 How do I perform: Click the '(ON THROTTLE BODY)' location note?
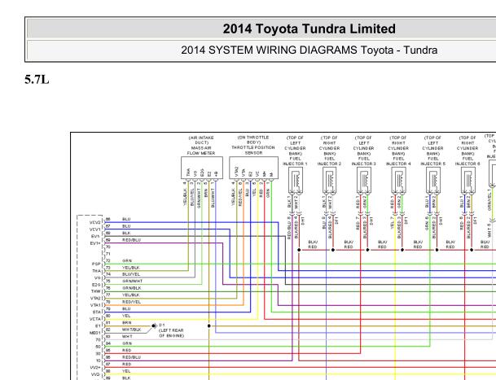click(253, 140)
